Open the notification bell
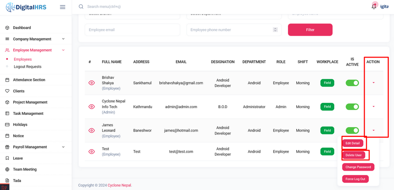 (x=374, y=6)
